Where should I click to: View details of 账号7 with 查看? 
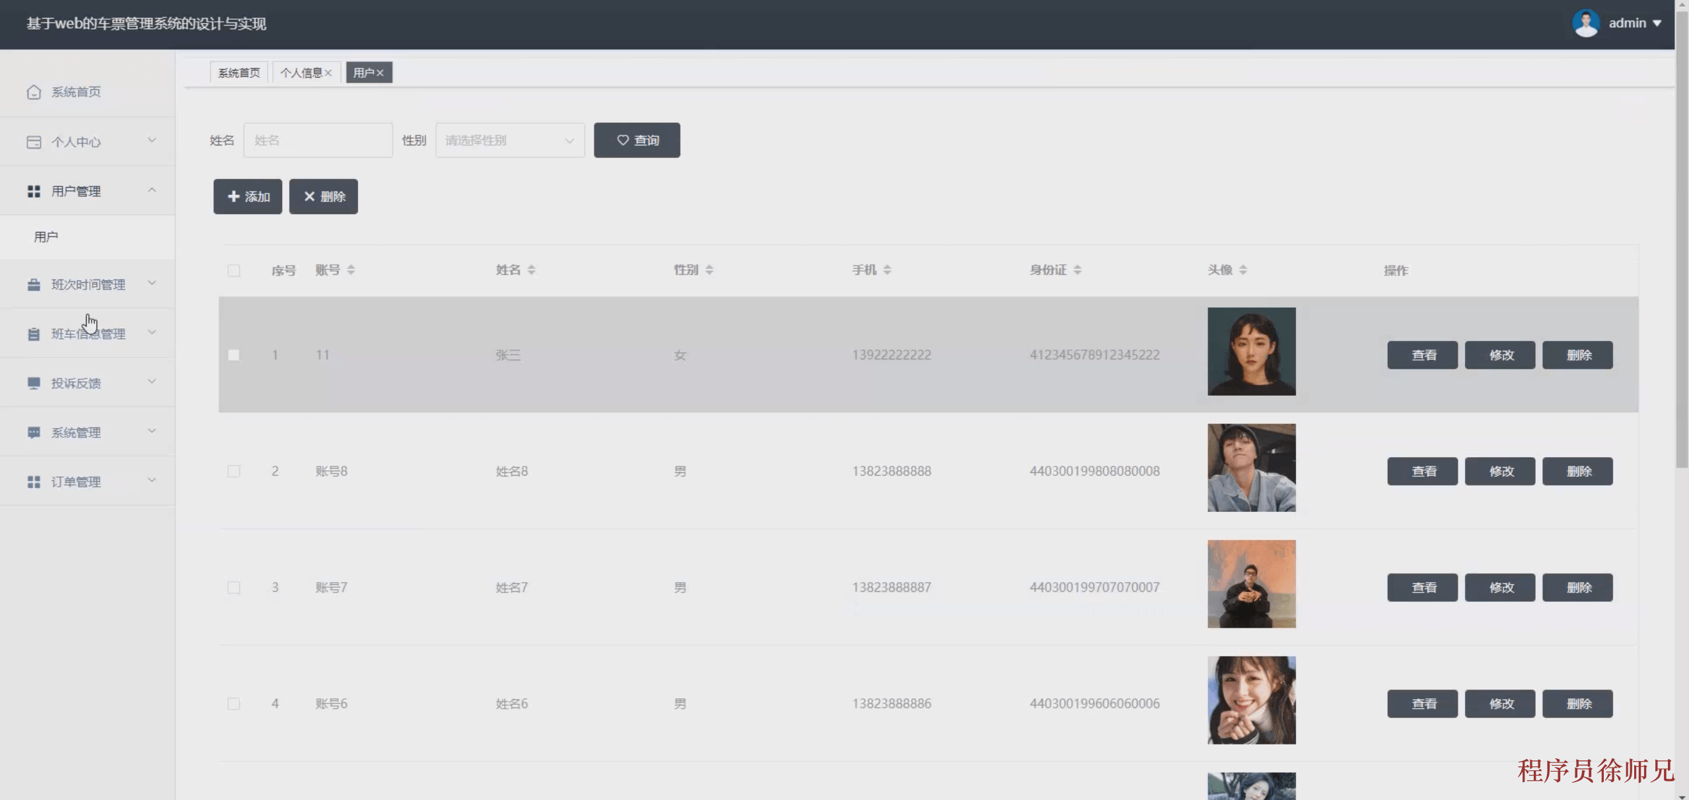(1422, 588)
